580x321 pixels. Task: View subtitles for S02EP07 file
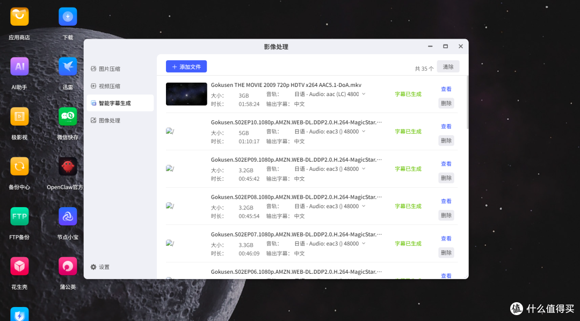click(x=446, y=238)
